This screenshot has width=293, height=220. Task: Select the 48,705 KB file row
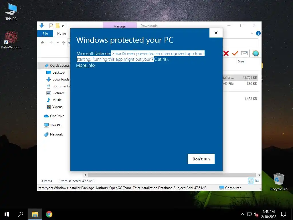click(x=240, y=78)
